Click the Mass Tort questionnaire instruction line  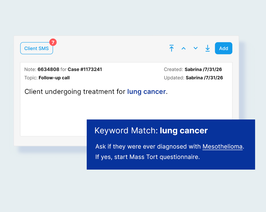click(x=147, y=157)
